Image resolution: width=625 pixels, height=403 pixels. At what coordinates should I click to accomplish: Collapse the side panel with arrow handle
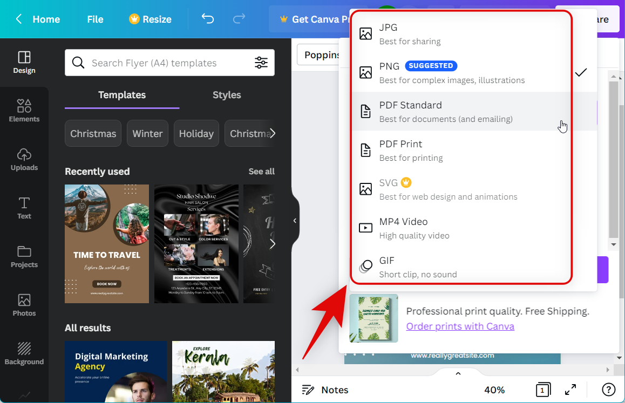[x=295, y=221]
